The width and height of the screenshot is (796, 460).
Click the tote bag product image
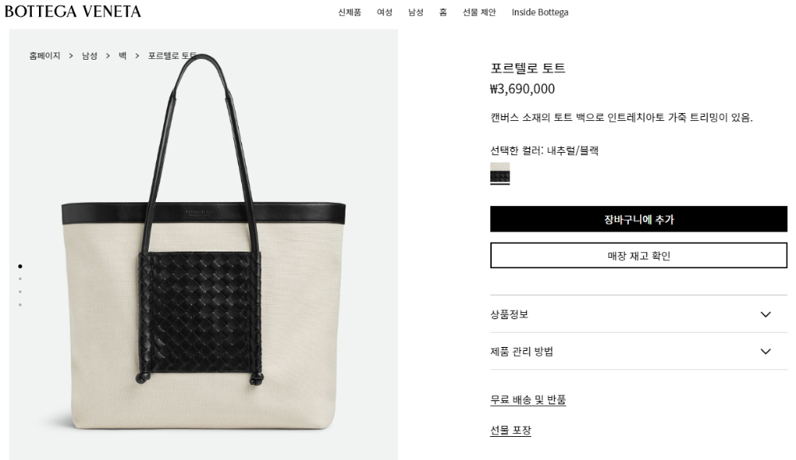tap(204, 244)
